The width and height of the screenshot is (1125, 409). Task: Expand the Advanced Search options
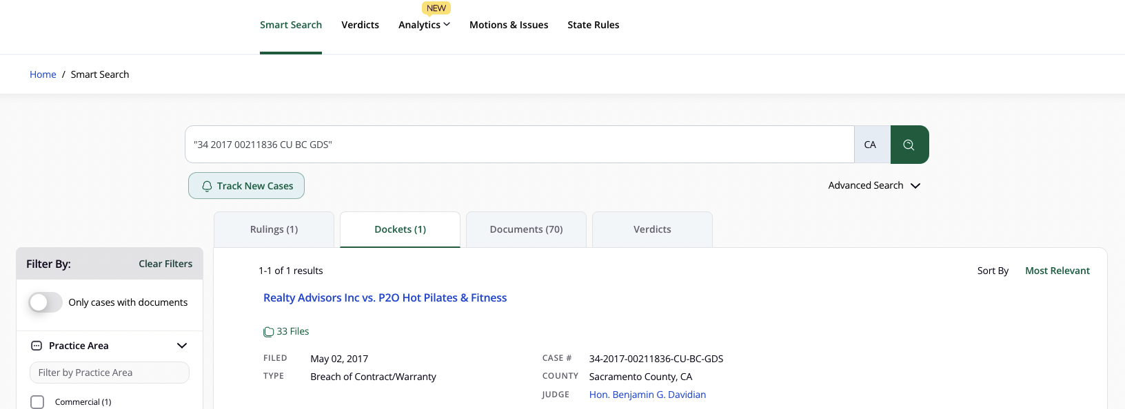pyautogui.click(x=874, y=185)
